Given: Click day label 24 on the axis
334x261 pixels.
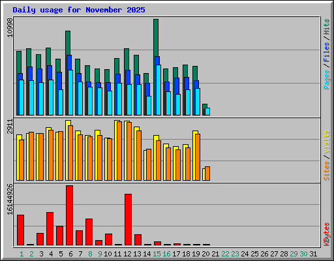Looking at the screenshot, I should (x=245, y=254).
